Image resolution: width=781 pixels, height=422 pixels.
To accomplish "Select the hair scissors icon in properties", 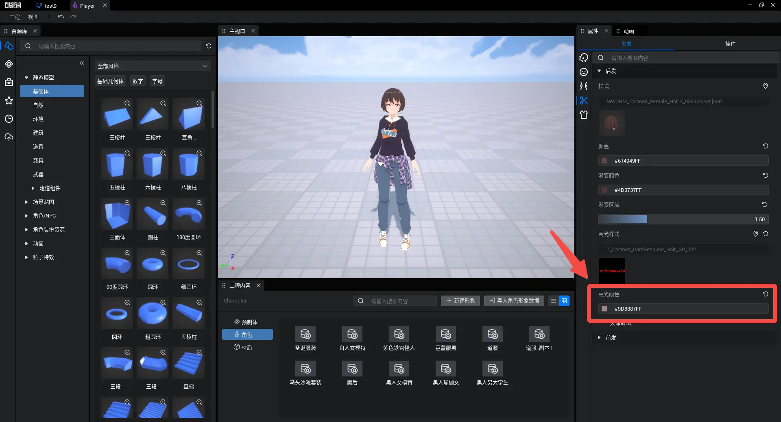I will coord(584,100).
